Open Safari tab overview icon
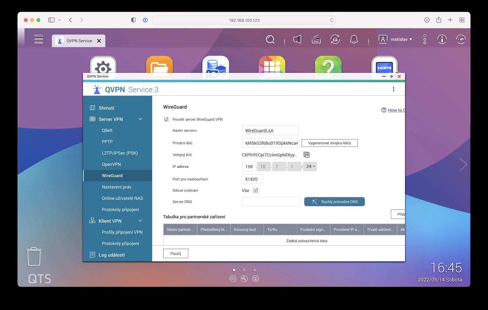The height and width of the screenshot is (310, 488). [462, 20]
